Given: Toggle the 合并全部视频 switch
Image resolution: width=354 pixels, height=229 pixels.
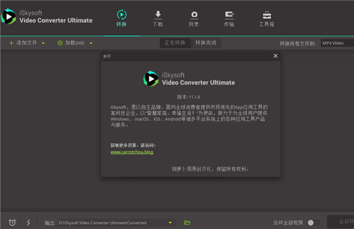Looking at the screenshot, I should (314, 223).
